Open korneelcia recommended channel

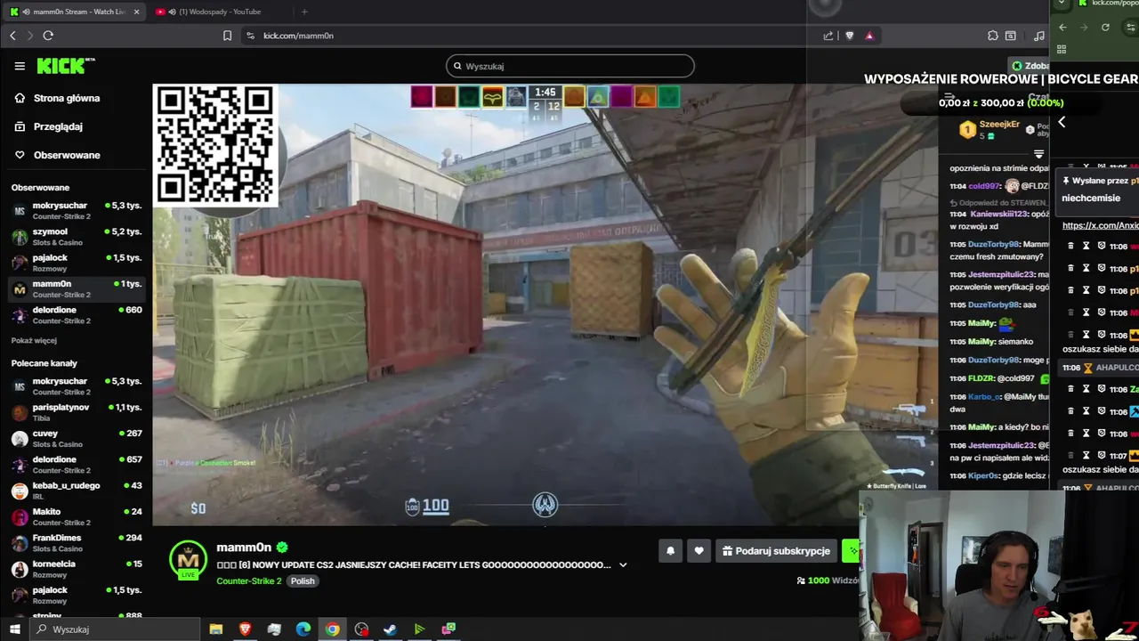[x=76, y=568]
